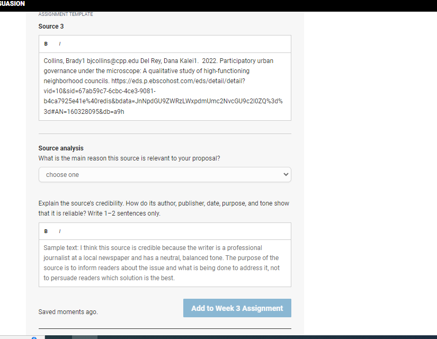Click the ASSIGNMENT TEMPLATE label
Image resolution: width=437 pixels, height=339 pixels.
tap(66, 14)
